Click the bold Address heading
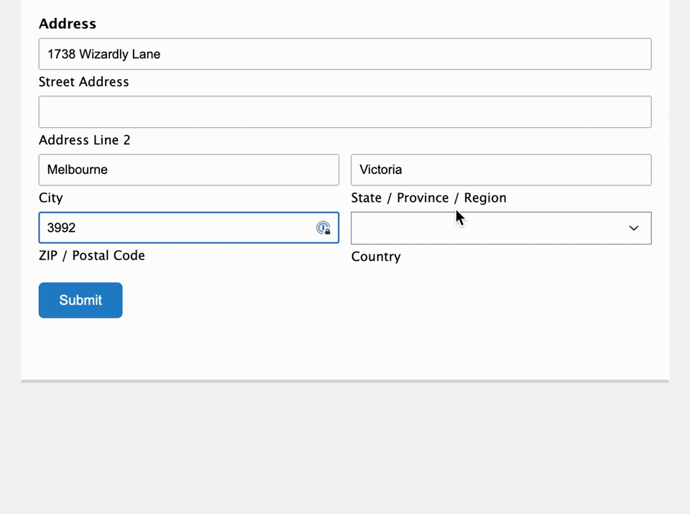690x514 pixels. pyautogui.click(x=68, y=23)
